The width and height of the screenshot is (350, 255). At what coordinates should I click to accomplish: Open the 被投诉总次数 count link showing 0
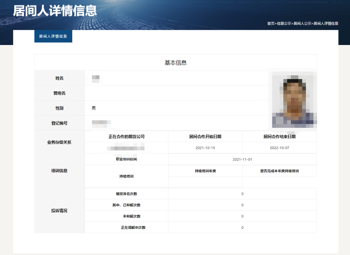[242, 194]
